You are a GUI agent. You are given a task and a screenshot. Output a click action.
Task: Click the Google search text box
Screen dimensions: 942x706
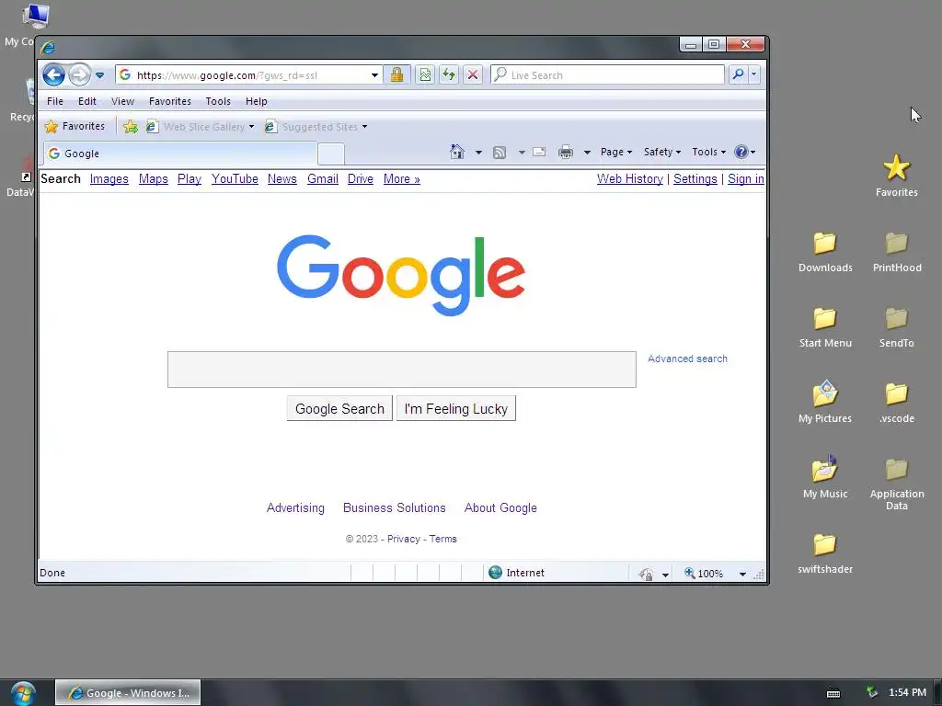pyautogui.click(x=401, y=370)
